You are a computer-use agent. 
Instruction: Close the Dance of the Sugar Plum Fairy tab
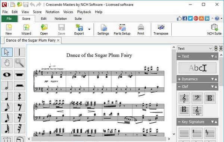58,41
